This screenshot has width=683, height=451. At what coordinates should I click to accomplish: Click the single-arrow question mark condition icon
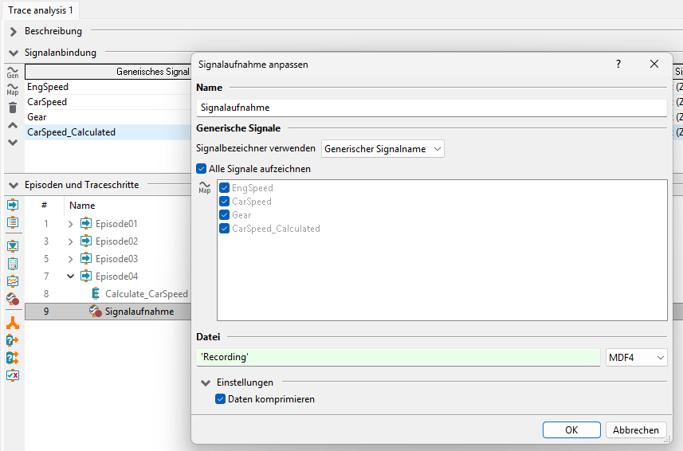point(13,340)
